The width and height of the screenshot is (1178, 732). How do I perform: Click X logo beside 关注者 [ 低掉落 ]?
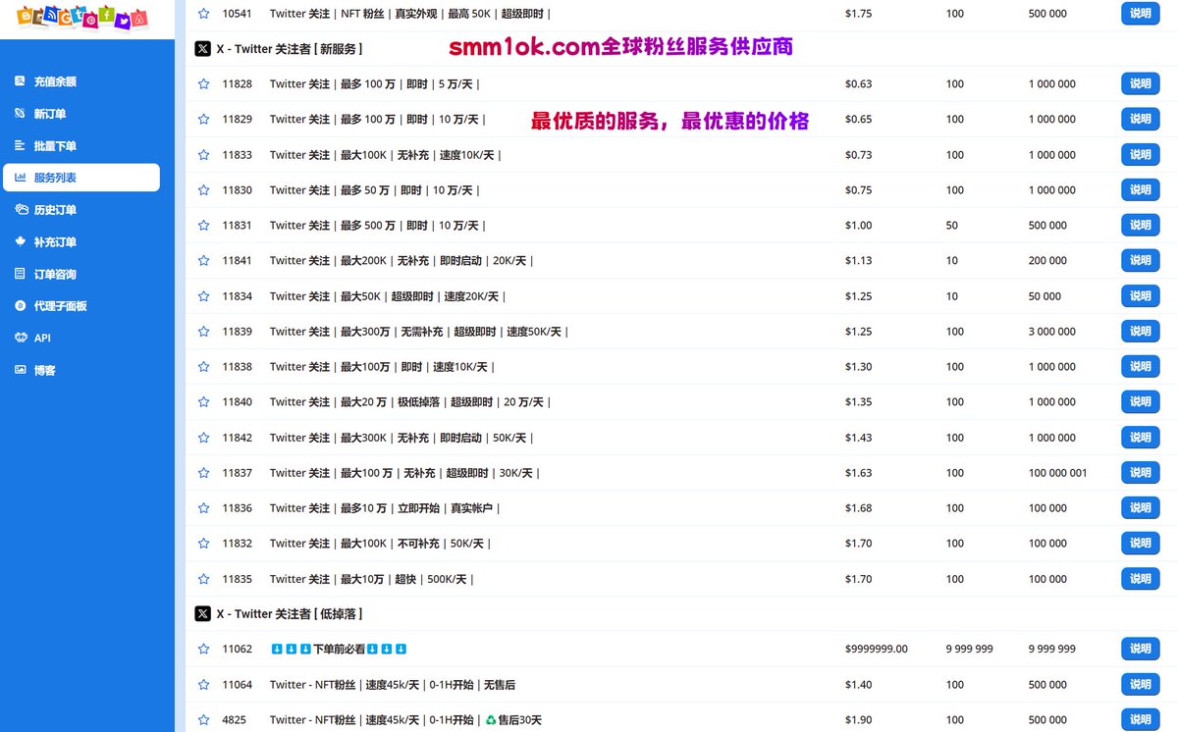point(202,614)
